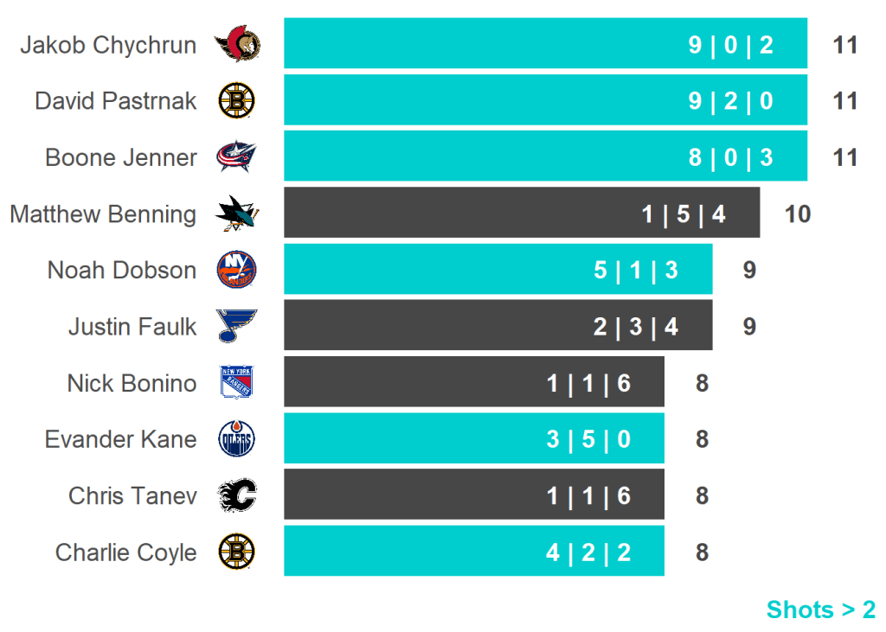Click total value 10 beside Benning's bar
This screenshot has height=632, width=886.
pyautogui.click(x=797, y=214)
